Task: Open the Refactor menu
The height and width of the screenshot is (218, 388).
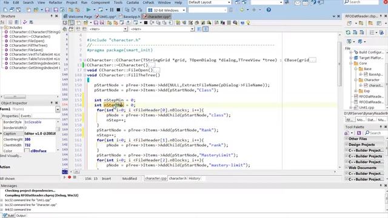Action: click(55, 2)
